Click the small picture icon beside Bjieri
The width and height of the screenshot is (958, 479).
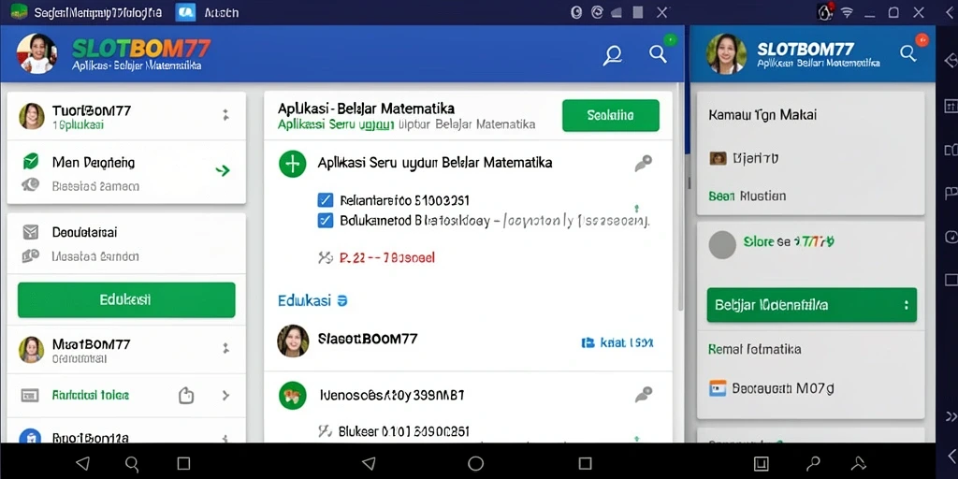click(718, 159)
